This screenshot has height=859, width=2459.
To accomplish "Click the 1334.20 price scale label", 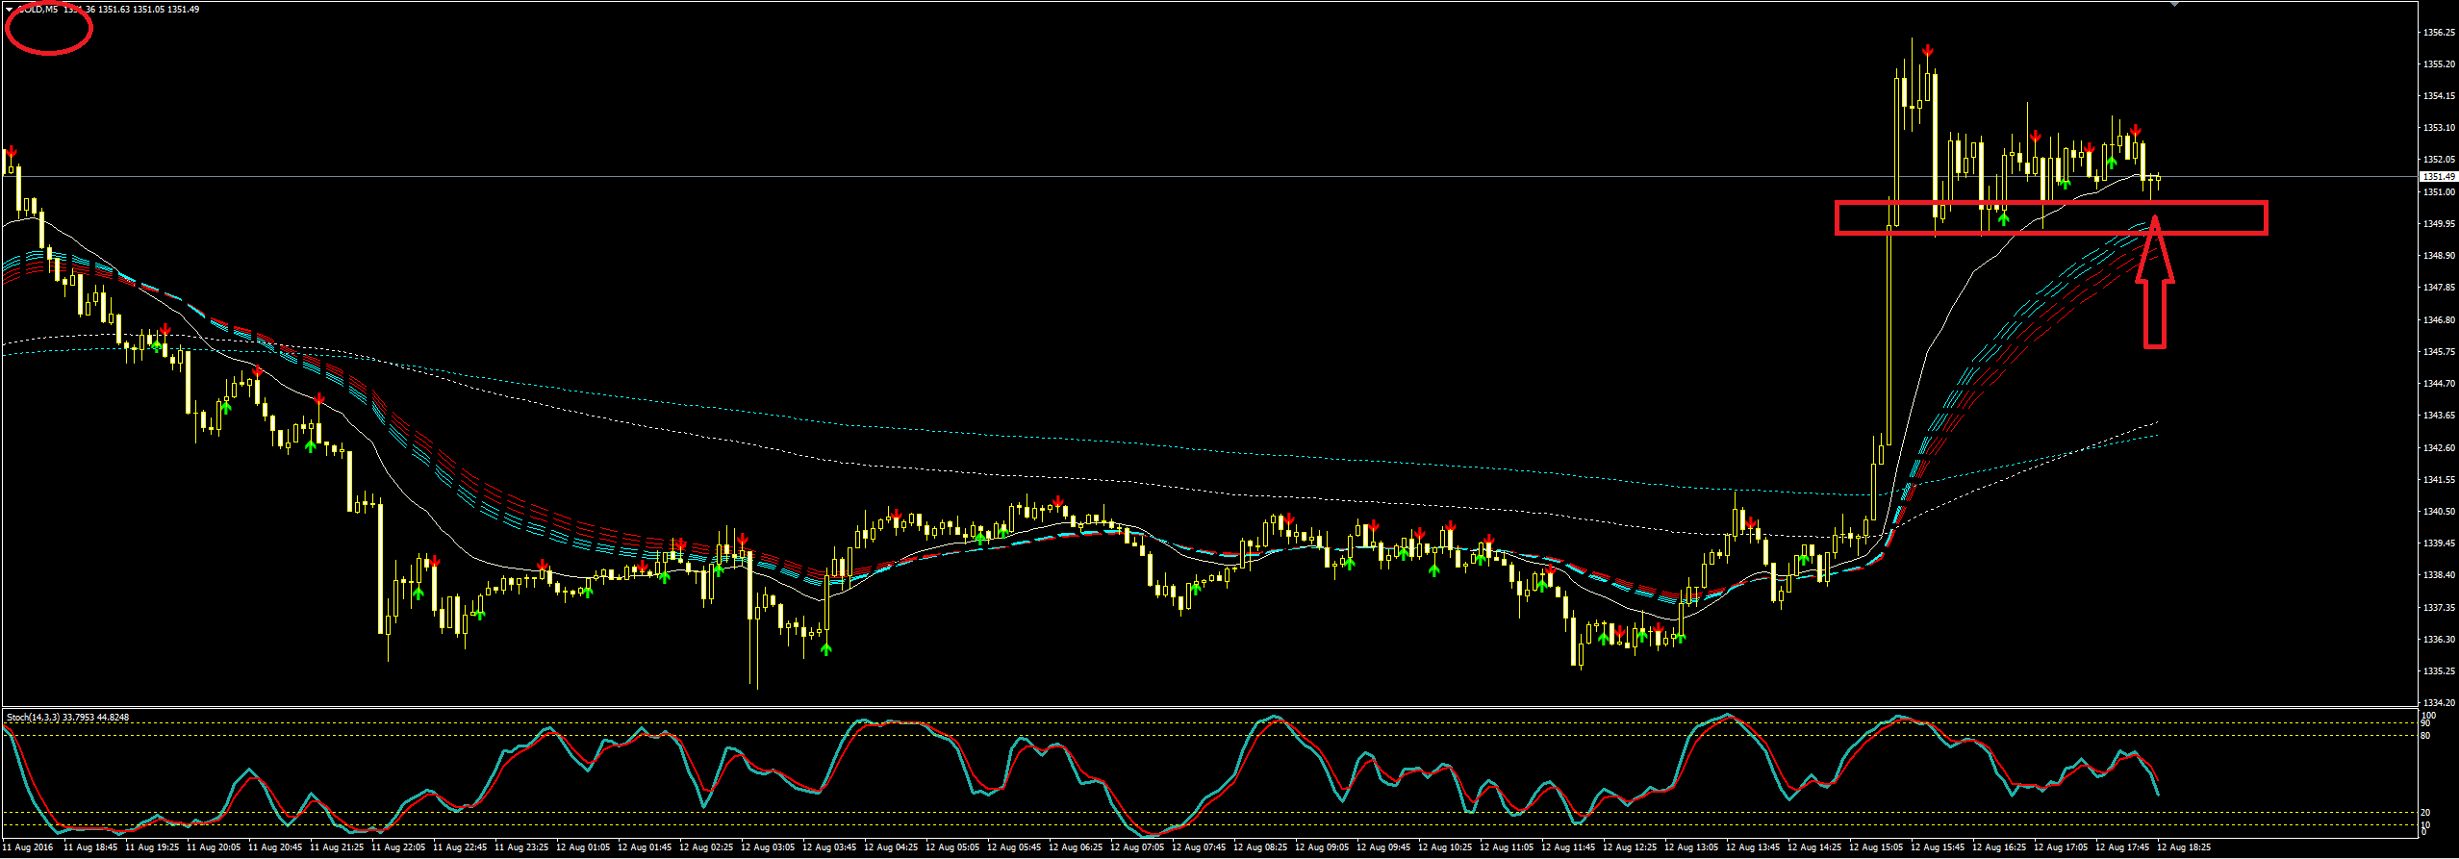I will tap(2438, 703).
